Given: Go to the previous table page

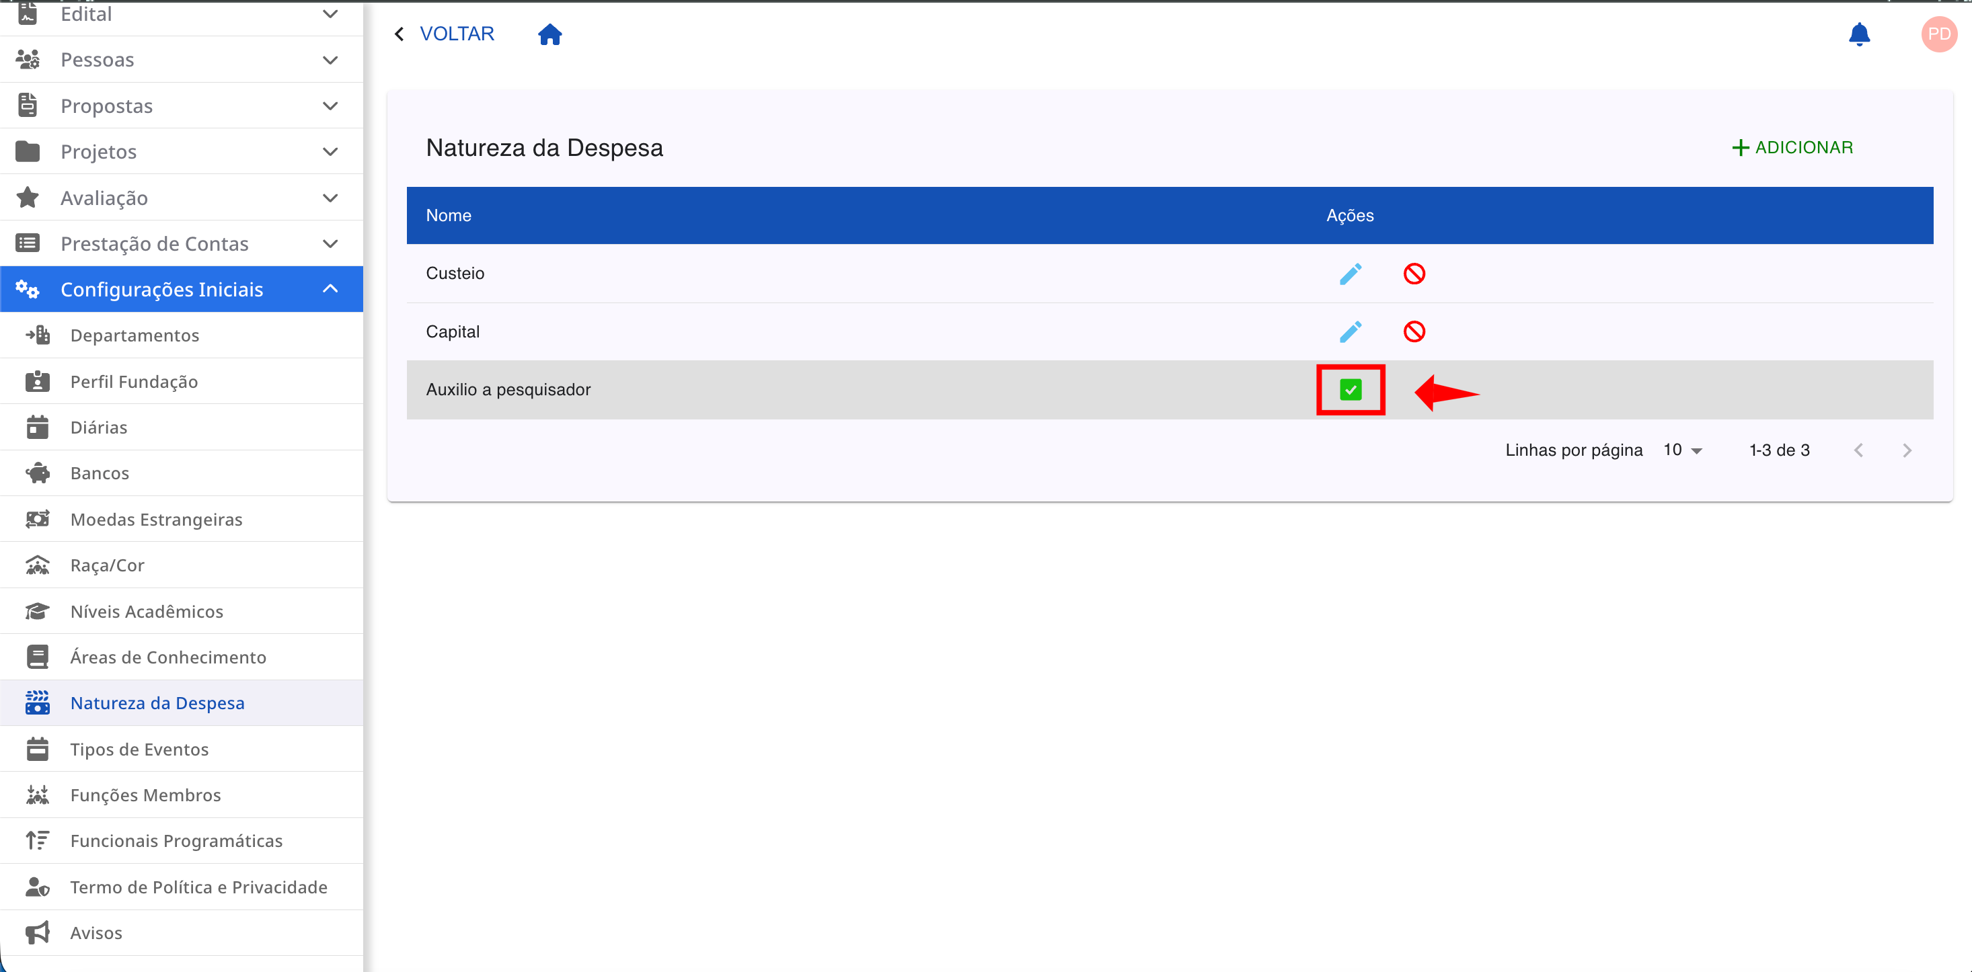Looking at the screenshot, I should [x=1858, y=450].
